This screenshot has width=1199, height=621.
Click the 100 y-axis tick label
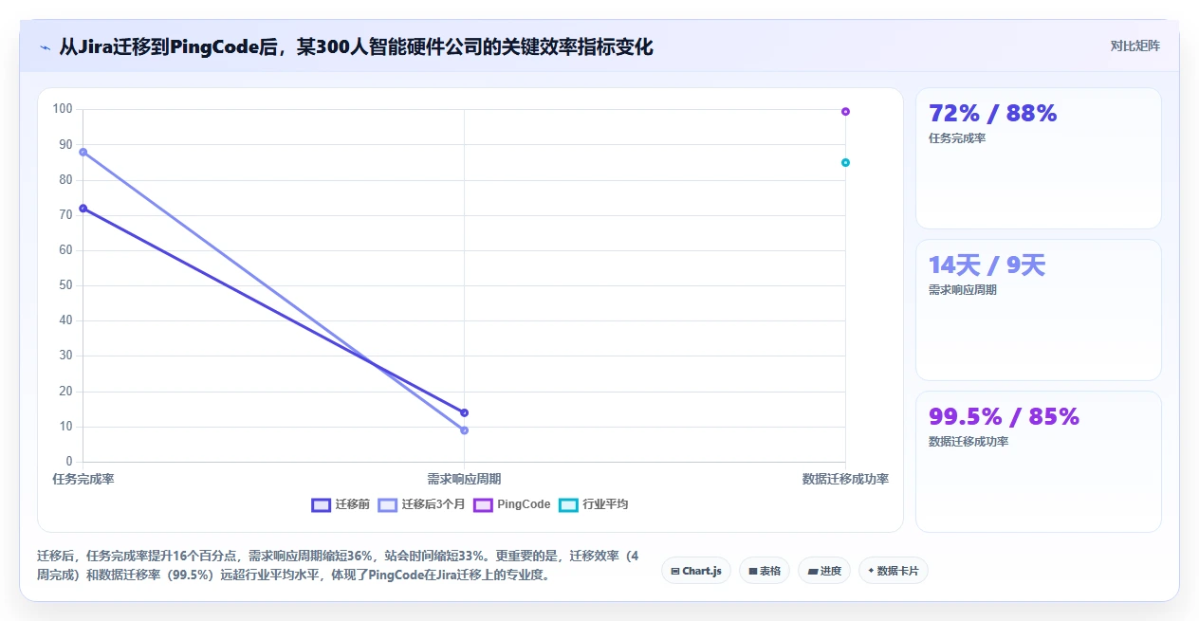pos(63,109)
